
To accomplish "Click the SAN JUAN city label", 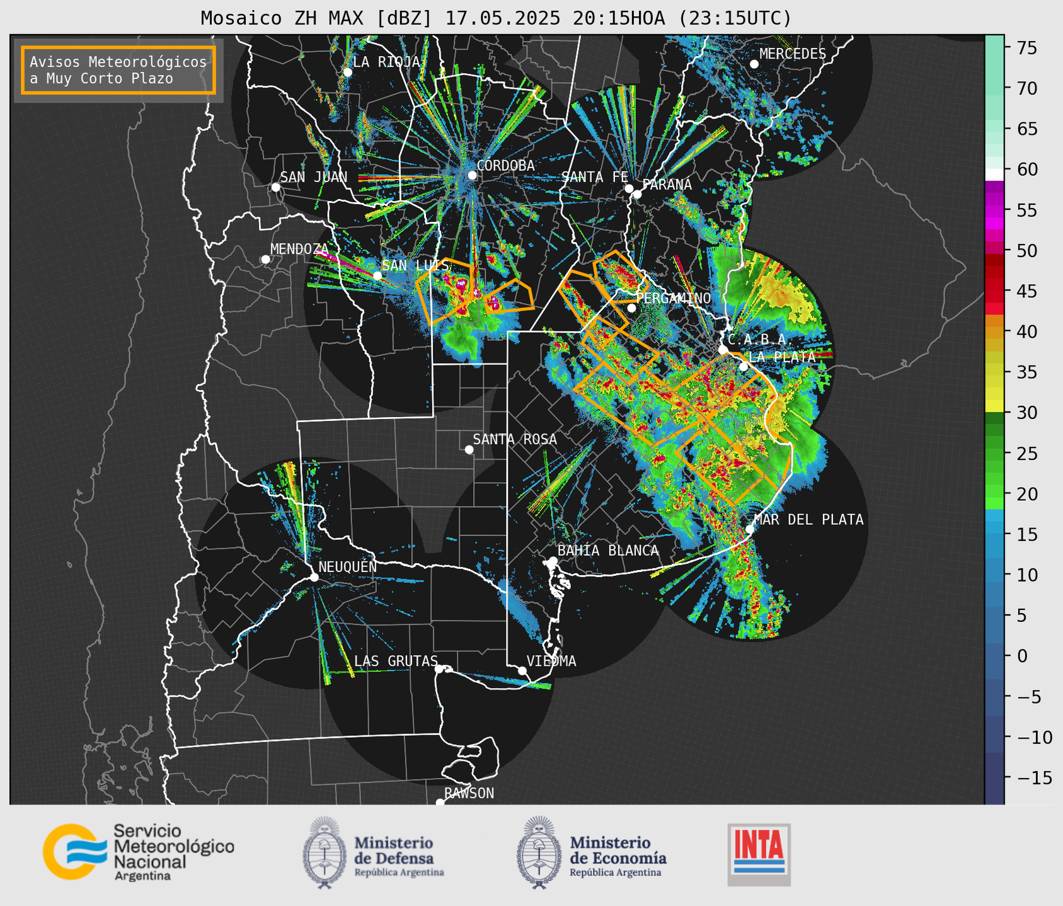I will [x=313, y=177].
